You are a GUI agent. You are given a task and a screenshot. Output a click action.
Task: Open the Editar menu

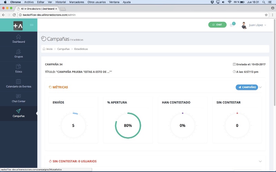(41, 2)
